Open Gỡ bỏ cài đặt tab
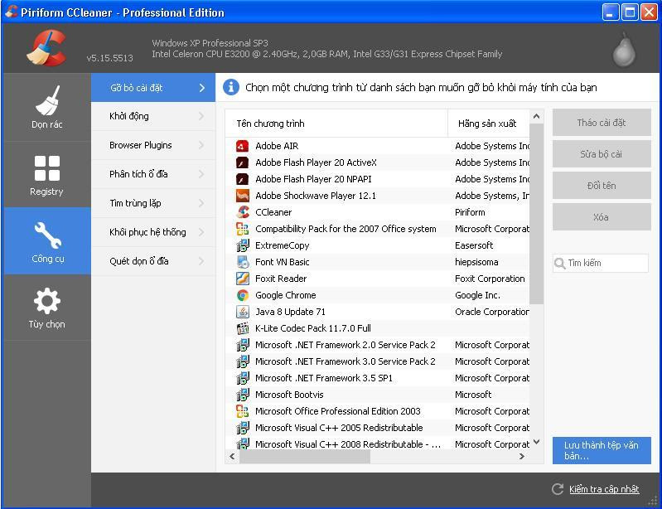Image resolution: width=662 pixels, height=509 pixels. pos(152,87)
